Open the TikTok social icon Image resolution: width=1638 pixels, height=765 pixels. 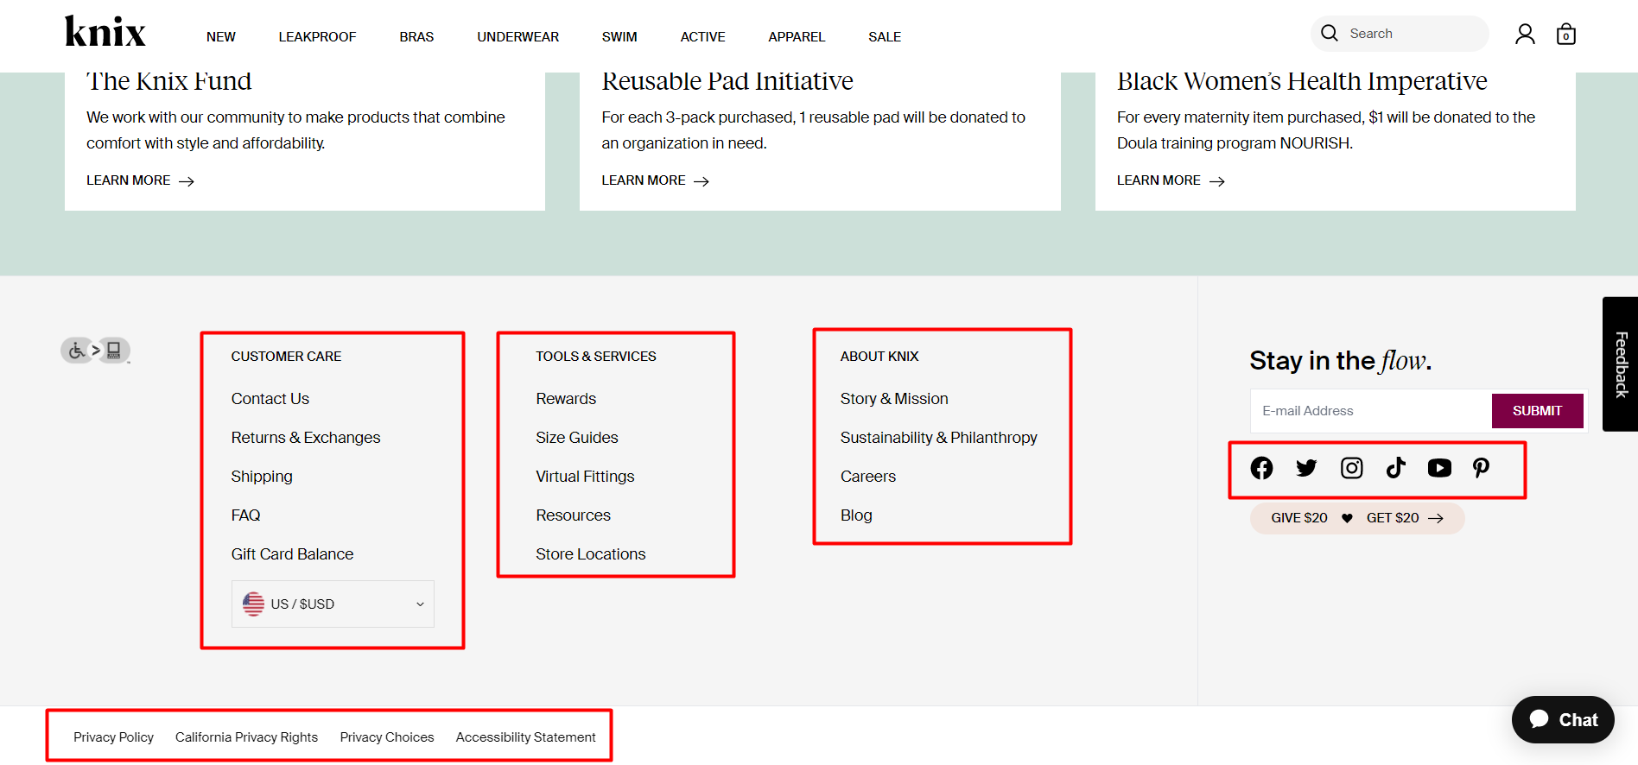tap(1395, 468)
